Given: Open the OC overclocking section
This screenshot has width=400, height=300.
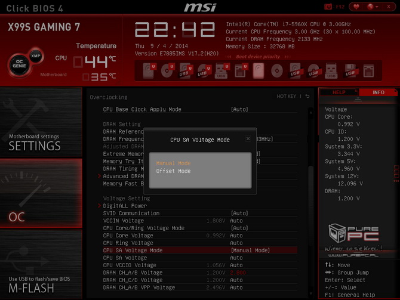Looking at the screenshot, I should (x=41, y=193).
